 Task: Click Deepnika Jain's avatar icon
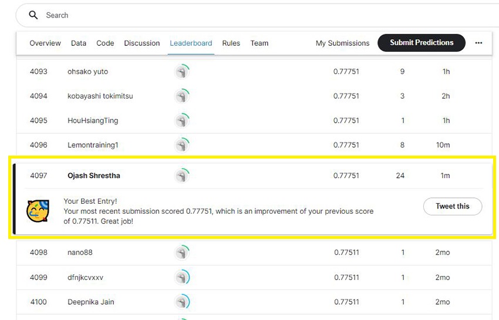[182, 302]
